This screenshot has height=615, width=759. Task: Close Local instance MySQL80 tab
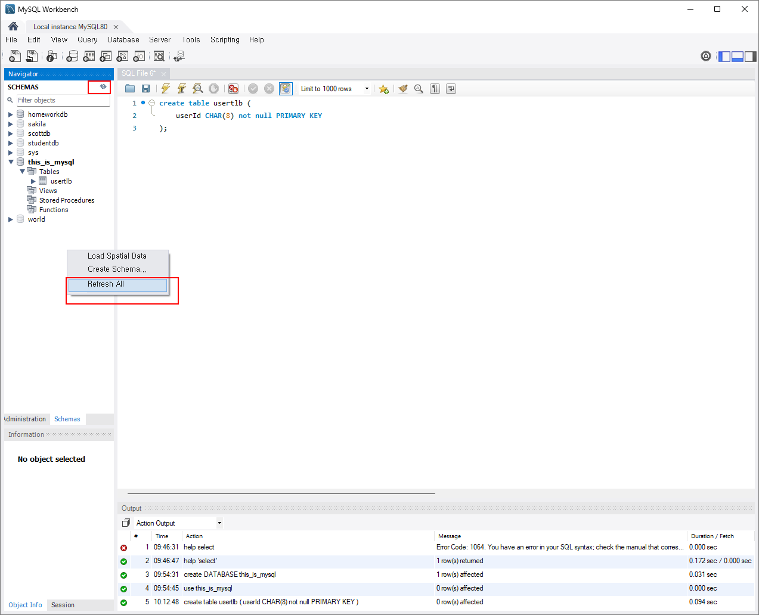[116, 27]
